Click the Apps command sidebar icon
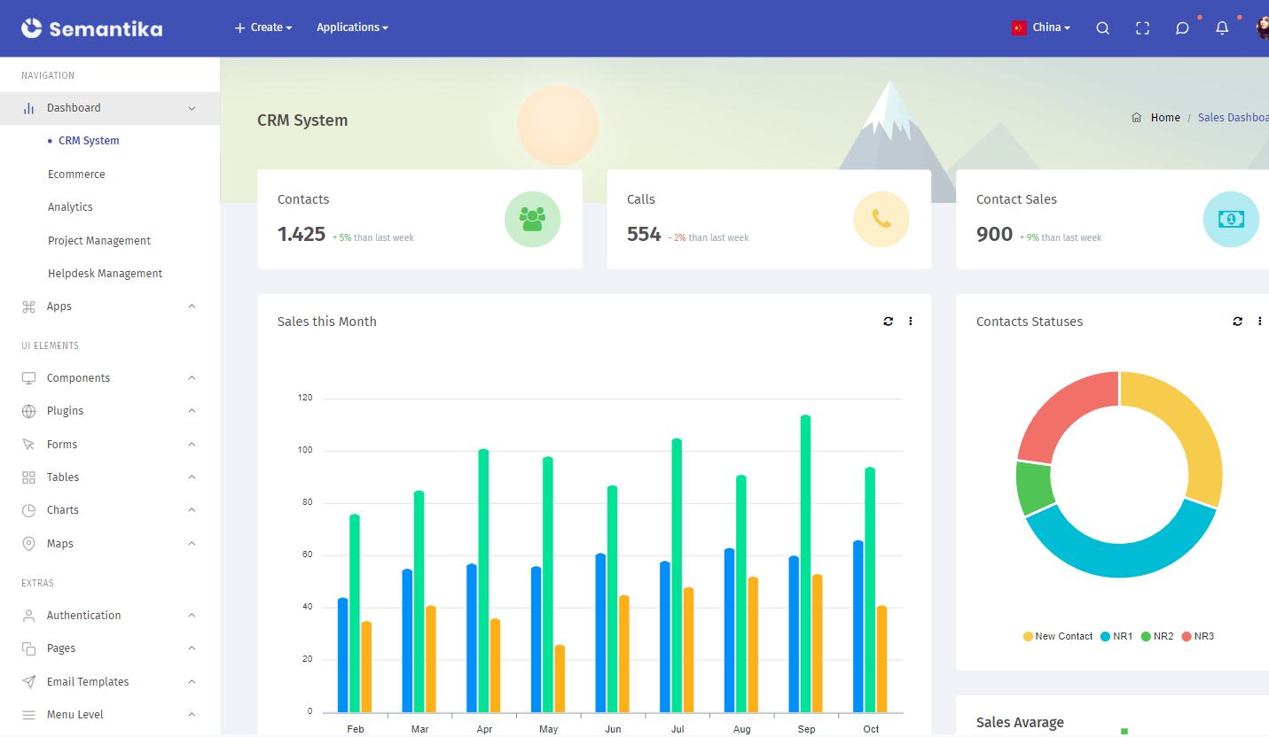 point(28,306)
